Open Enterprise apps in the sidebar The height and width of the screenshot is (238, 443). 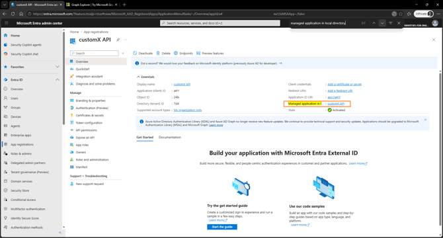pyautogui.click(x=20, y=136)
